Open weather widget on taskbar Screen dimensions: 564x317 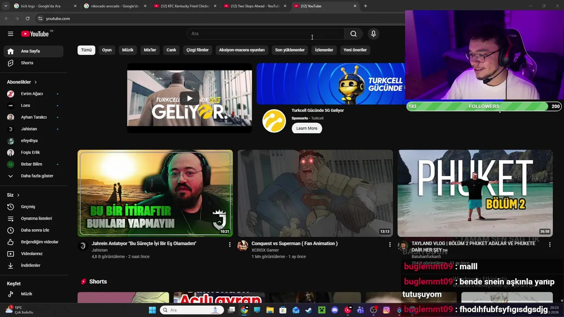[x=19, y=310]
